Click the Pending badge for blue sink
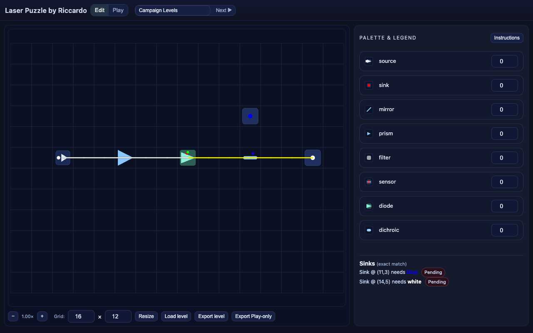The height and width of the screenshot is (333, 533). point(433,272)
